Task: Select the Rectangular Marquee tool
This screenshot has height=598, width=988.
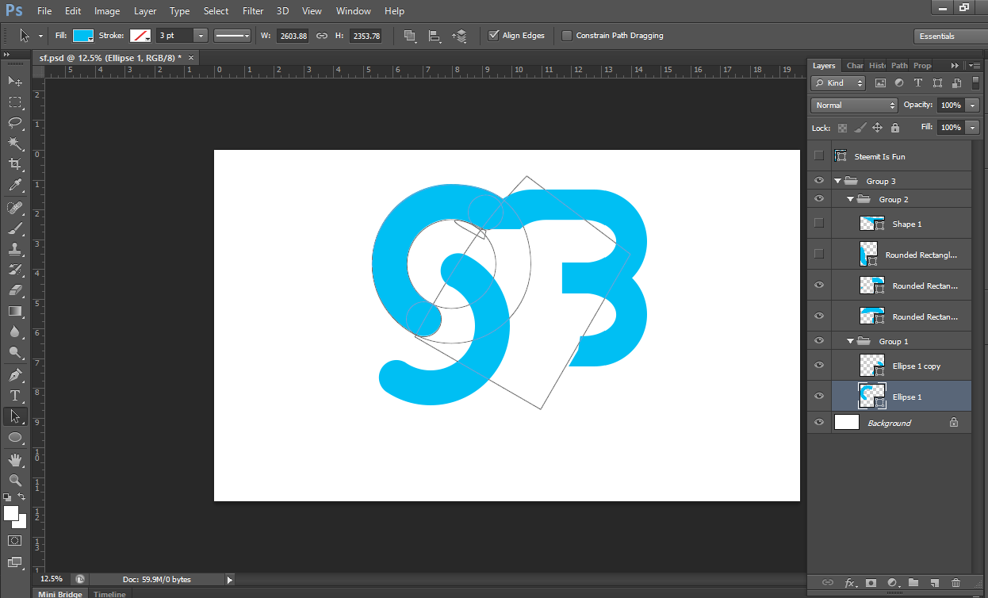Action: [15, 102]
